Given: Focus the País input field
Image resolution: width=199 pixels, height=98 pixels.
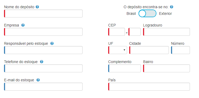Looking at the screenshot, I should point(149,87).
